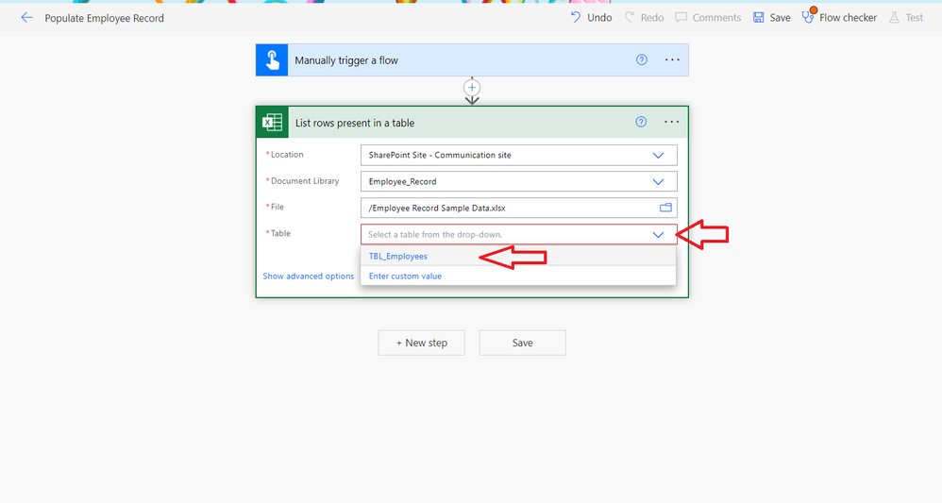The image size is (942, 503).
Task: Open help for List rows present in a table
Action: [x=641, y=122]
